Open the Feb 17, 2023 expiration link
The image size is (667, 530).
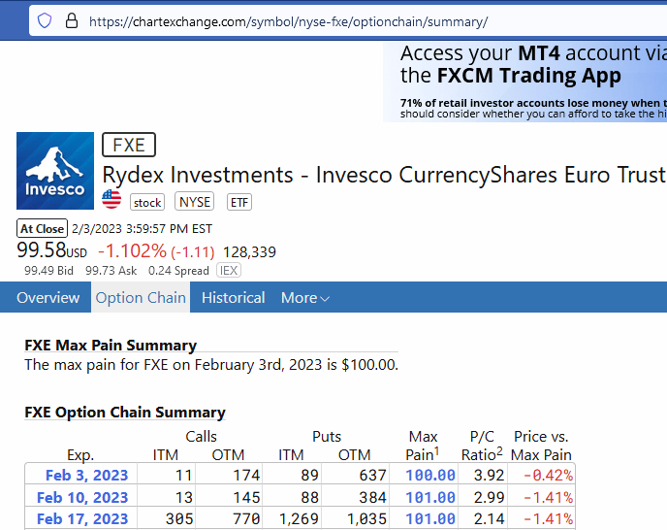tap(82, 519)
